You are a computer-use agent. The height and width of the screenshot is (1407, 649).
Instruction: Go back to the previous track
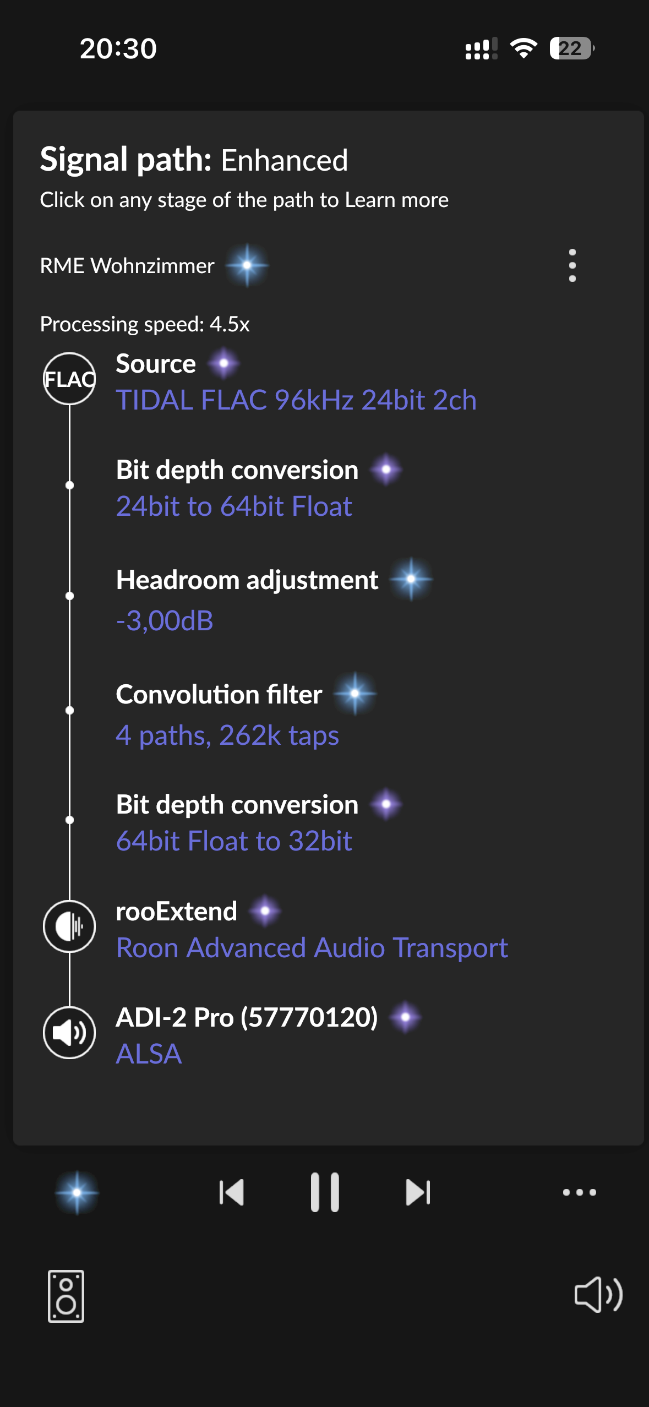[231, 1192]
